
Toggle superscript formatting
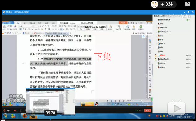tap(33, 29)
